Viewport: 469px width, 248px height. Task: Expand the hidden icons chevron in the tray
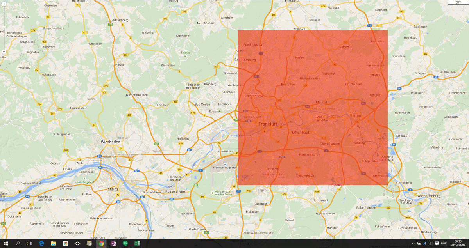click(x=413, y=243)
